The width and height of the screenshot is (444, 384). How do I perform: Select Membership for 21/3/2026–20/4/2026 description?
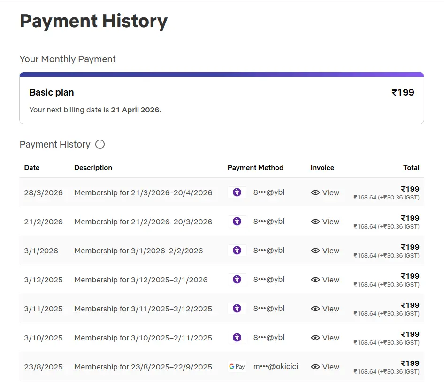pos(143,193)
